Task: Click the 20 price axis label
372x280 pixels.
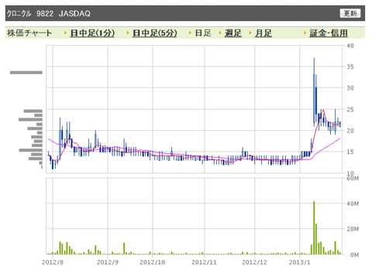Action: click(x=350, y=131)
